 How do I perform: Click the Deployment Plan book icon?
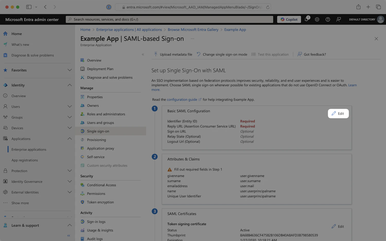click(82, 69)
